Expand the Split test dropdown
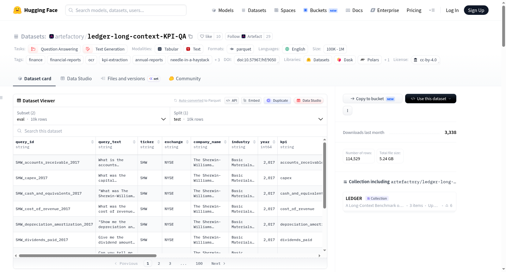Image resolution: width=506 pixels, height=272 pixels. [249, 116]
